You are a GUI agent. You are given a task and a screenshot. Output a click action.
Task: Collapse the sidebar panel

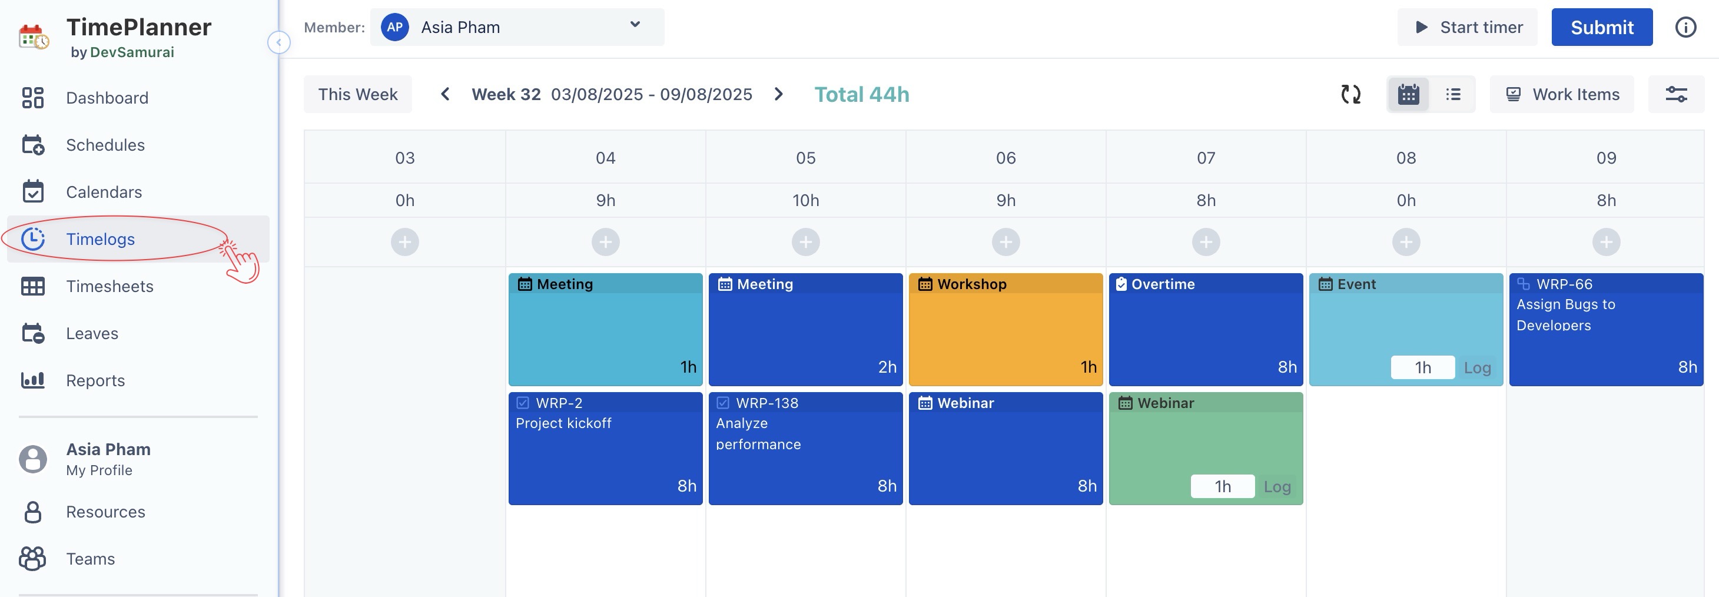tap(278, 43)
